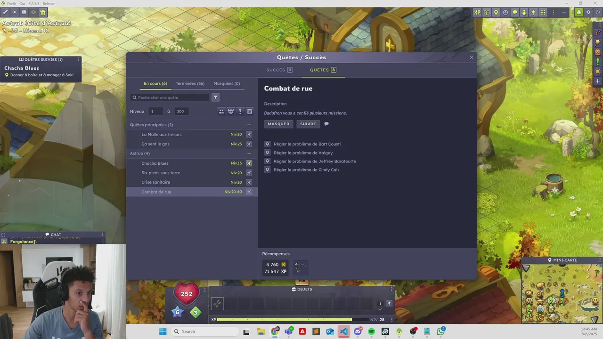603x339 pixels.
Task: Select the item in first shortcut slot
Action: pos(217,304)
